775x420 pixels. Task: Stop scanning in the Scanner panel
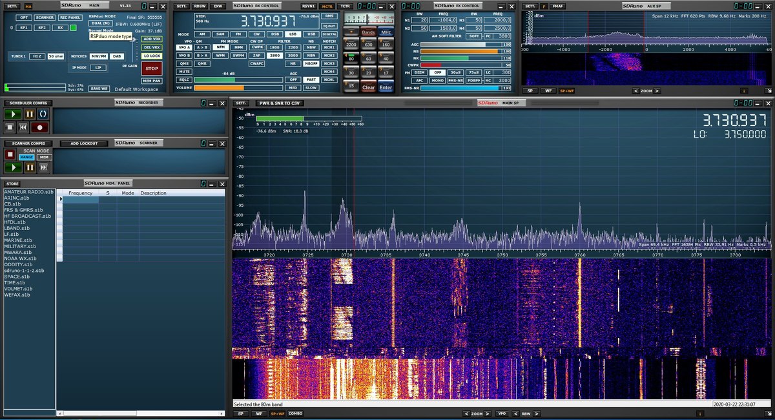[x=10, y=154]
